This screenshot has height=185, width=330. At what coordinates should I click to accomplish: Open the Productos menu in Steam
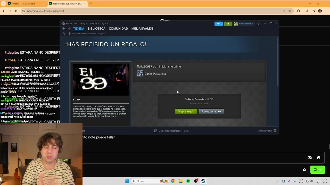coord(94,24)
